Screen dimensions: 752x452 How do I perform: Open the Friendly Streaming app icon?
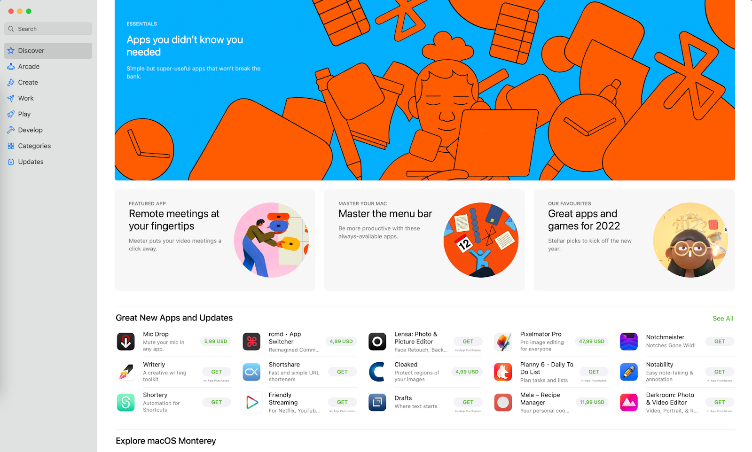coord(251,402)
